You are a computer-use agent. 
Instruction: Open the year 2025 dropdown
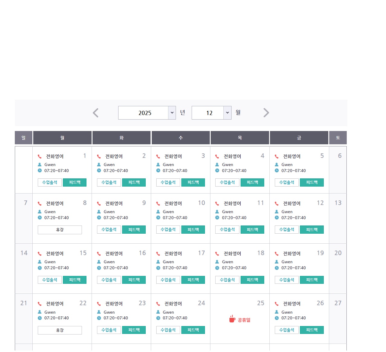(147, 113)
